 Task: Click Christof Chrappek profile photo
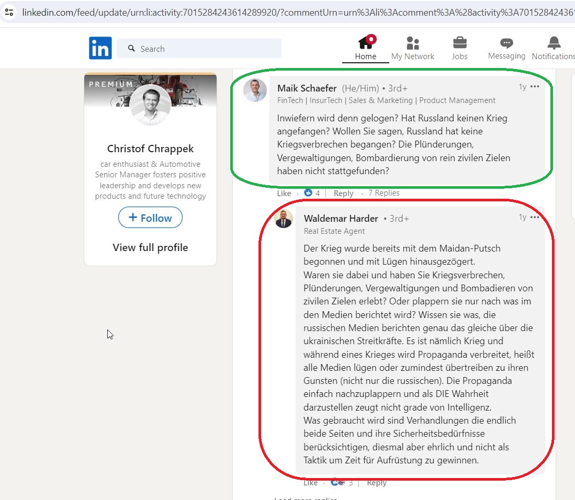[150, 105]
